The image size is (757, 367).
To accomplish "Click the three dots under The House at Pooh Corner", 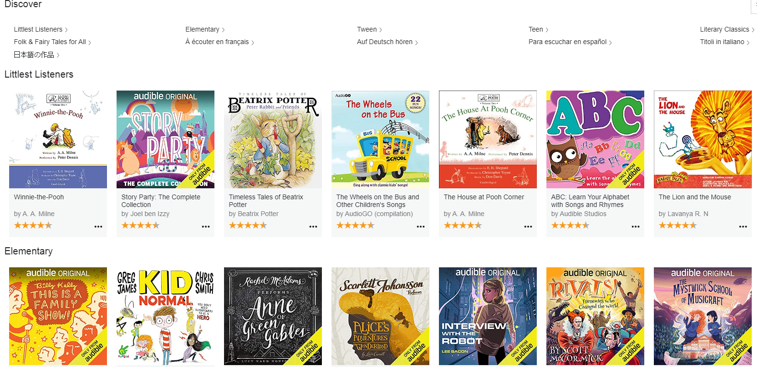I will 528,227.
